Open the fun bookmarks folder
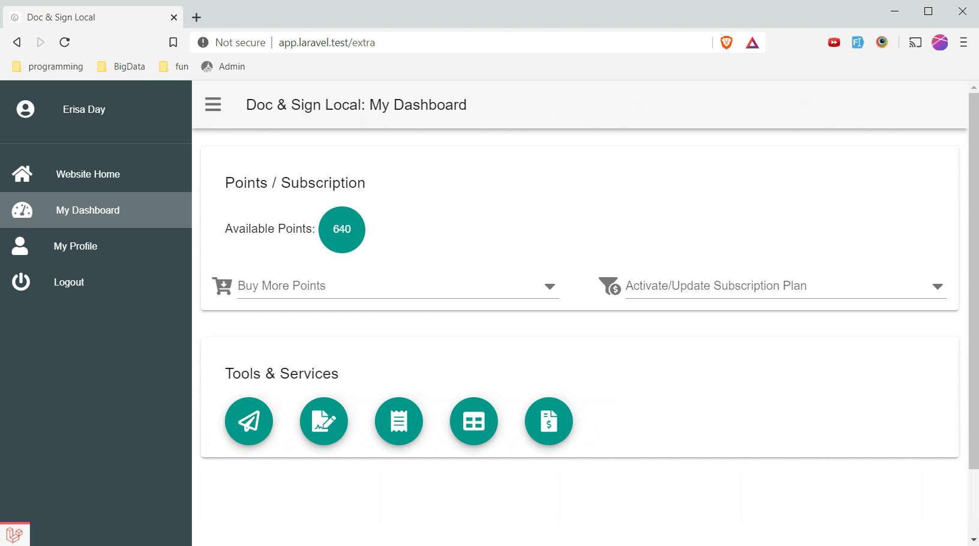The image size is (979, 546). click(174, 67)
